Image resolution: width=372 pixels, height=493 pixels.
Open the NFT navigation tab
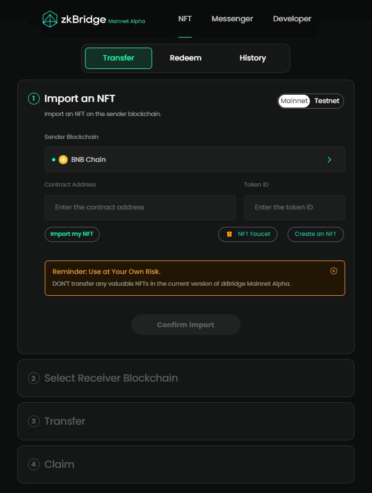coord(185,19)
